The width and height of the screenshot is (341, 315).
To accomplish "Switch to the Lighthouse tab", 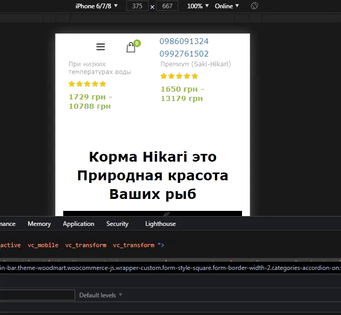I will (x=161, y=224).
